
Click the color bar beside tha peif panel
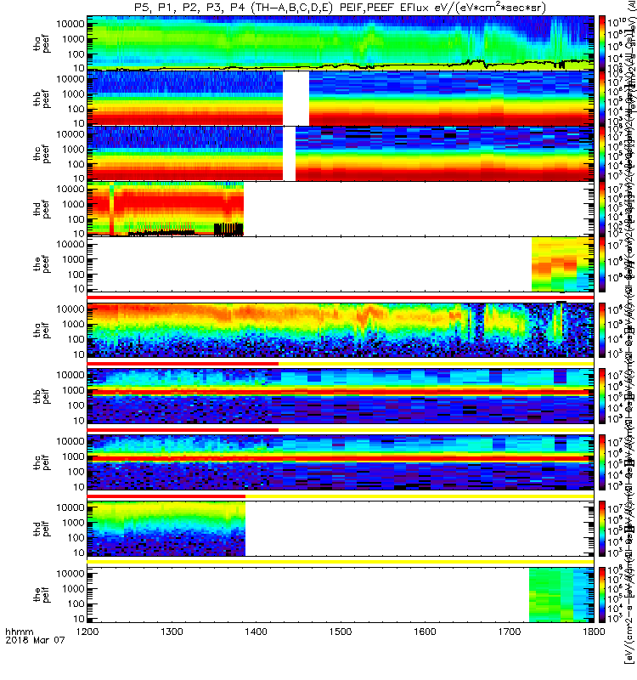click(602, 331)
